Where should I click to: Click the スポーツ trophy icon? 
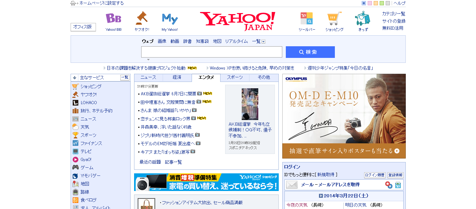coord(75,135)
